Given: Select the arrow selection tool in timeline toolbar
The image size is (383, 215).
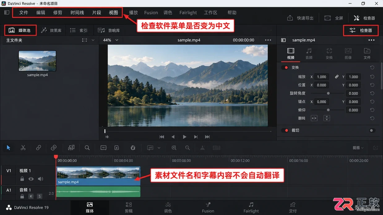Looking at the screenshot, I should (x=8, y=148).
